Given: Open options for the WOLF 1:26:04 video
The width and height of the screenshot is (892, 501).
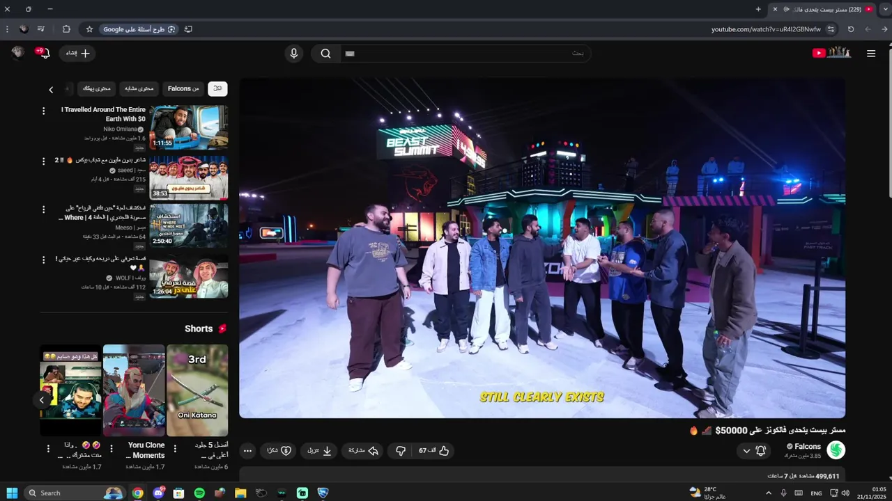Looking at the screenshot, I should click(x=44, y=260).
